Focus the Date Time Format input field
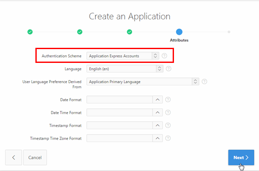Viewport: 259px width, 171px height. pos(120,112)
